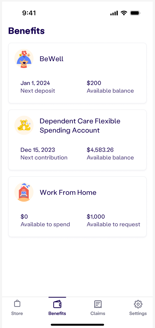This screenshot has height=328, width=155.
Task: Tap the BeWell flower-head avatar icon
Action: [24, 59]
